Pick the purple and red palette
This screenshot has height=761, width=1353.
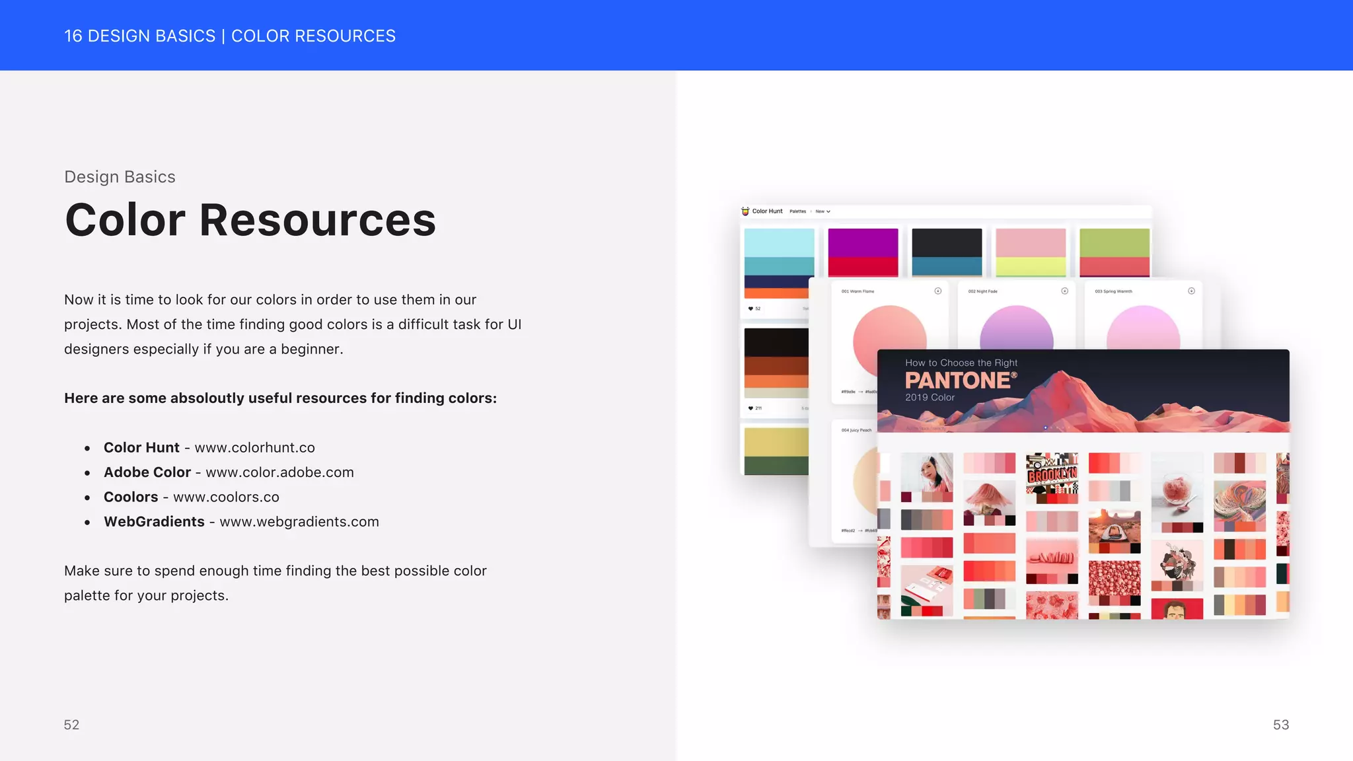coord(863,252)
